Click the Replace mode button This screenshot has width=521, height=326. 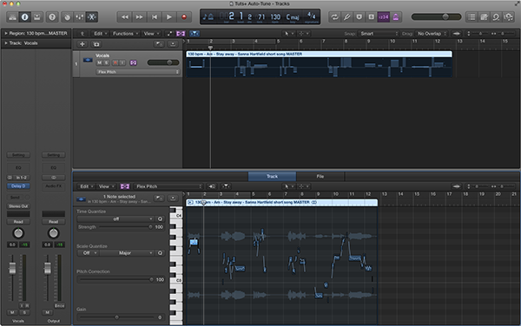tap(359, 17)
